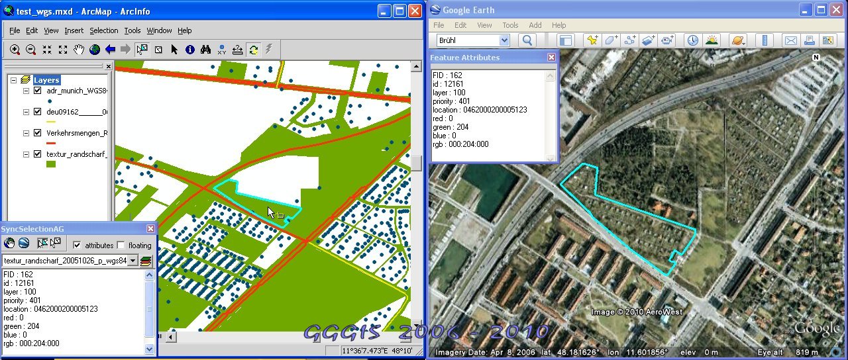
Task: Open the Go To XY tool
Action: pyautogui.click(x=222, y=50)
